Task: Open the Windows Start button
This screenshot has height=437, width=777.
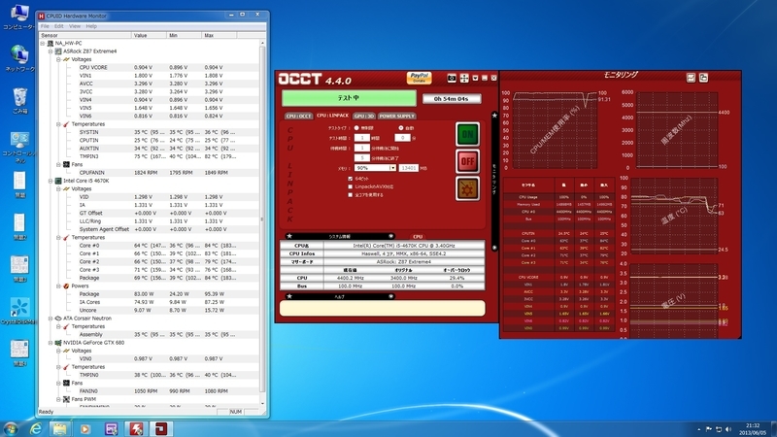Action: pos(11,428)
